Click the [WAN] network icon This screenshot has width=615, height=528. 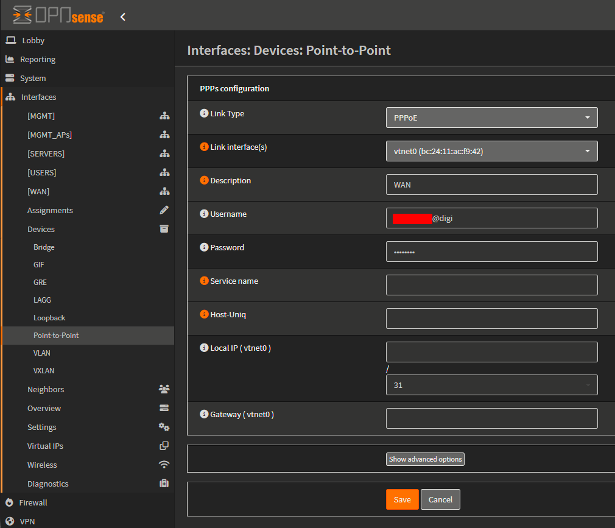165,191
